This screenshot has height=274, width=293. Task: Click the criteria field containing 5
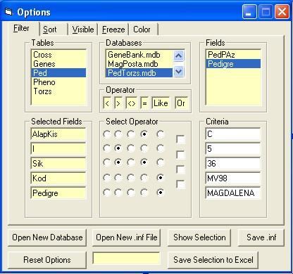[233, 149]
